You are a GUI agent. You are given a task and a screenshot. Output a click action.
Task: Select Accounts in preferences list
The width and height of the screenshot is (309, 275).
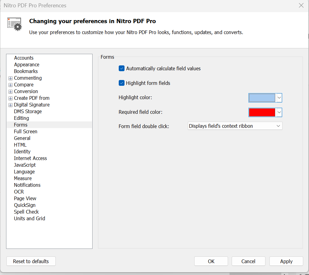tap(24, 58)
